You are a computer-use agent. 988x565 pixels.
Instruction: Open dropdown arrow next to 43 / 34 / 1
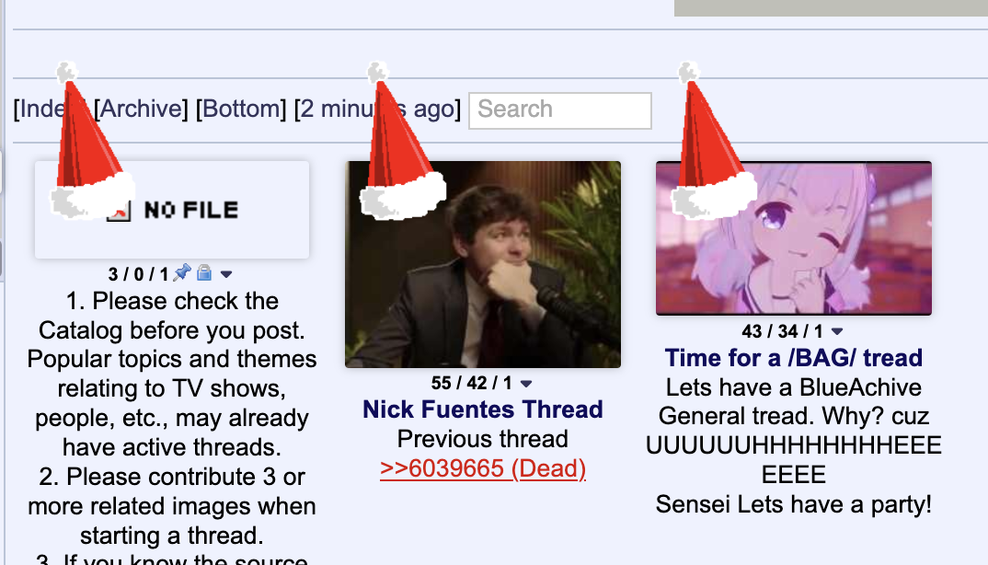(x=837, y=331)
